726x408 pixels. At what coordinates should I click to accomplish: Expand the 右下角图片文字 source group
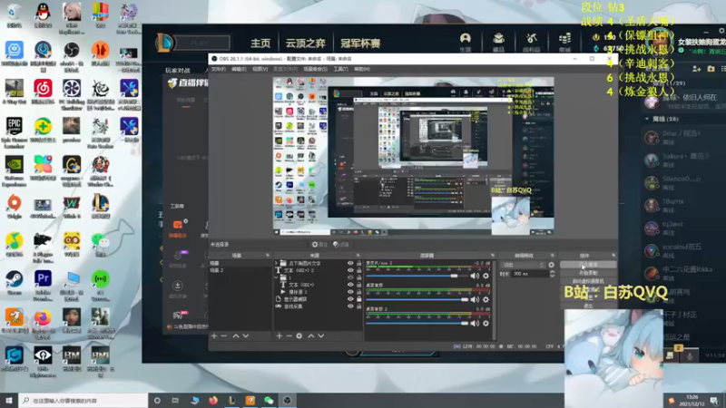(x=277, y=263)
